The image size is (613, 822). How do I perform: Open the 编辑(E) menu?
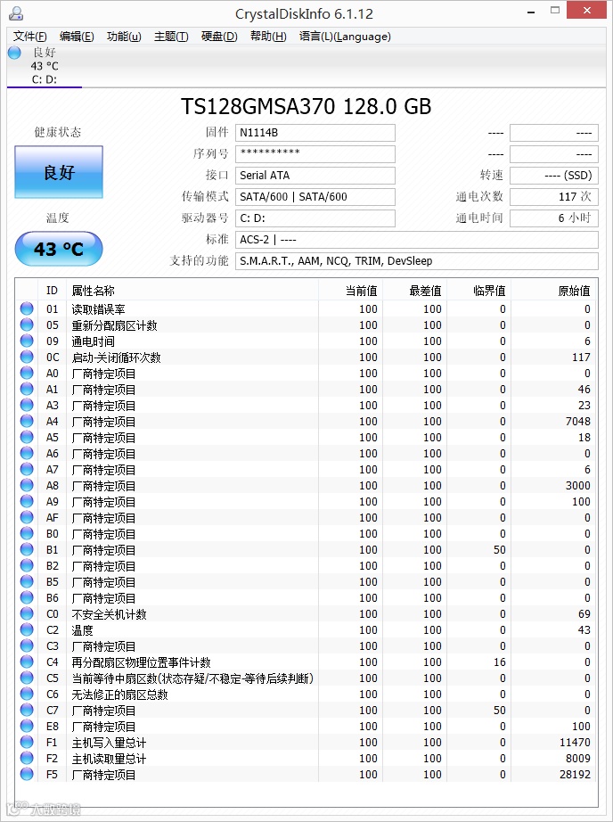(x=77, y=37)
